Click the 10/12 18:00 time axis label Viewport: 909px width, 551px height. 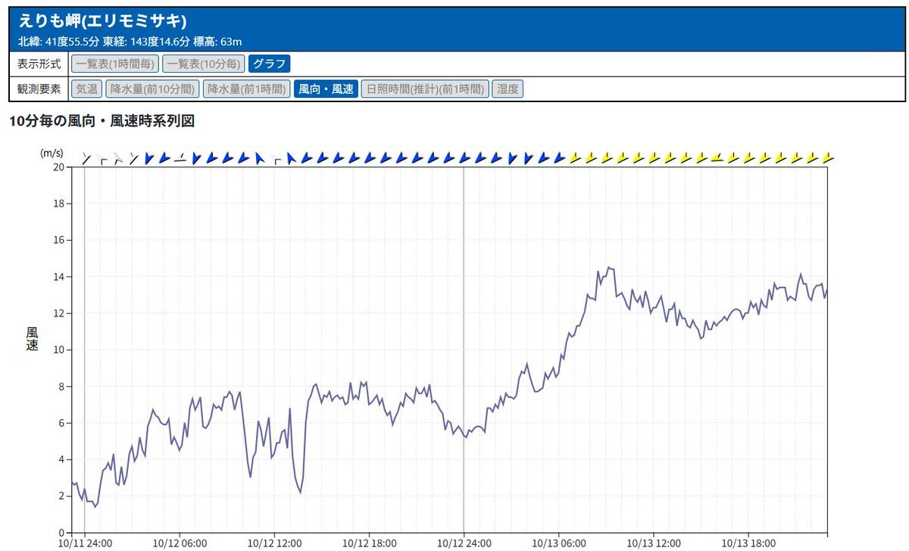click(x=369, y=543)
